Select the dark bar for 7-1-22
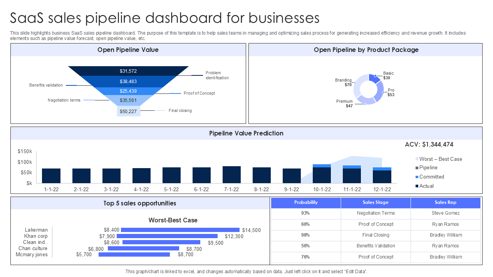Screen dimensions: 493x277 231,175
